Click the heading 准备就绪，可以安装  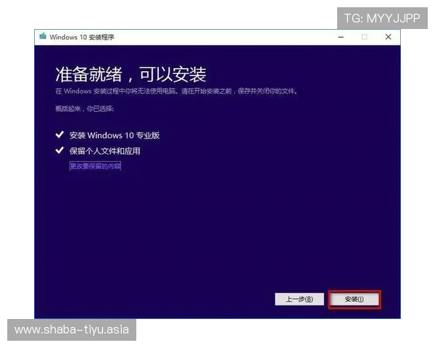pyautogui.click(x=130, y=75)
